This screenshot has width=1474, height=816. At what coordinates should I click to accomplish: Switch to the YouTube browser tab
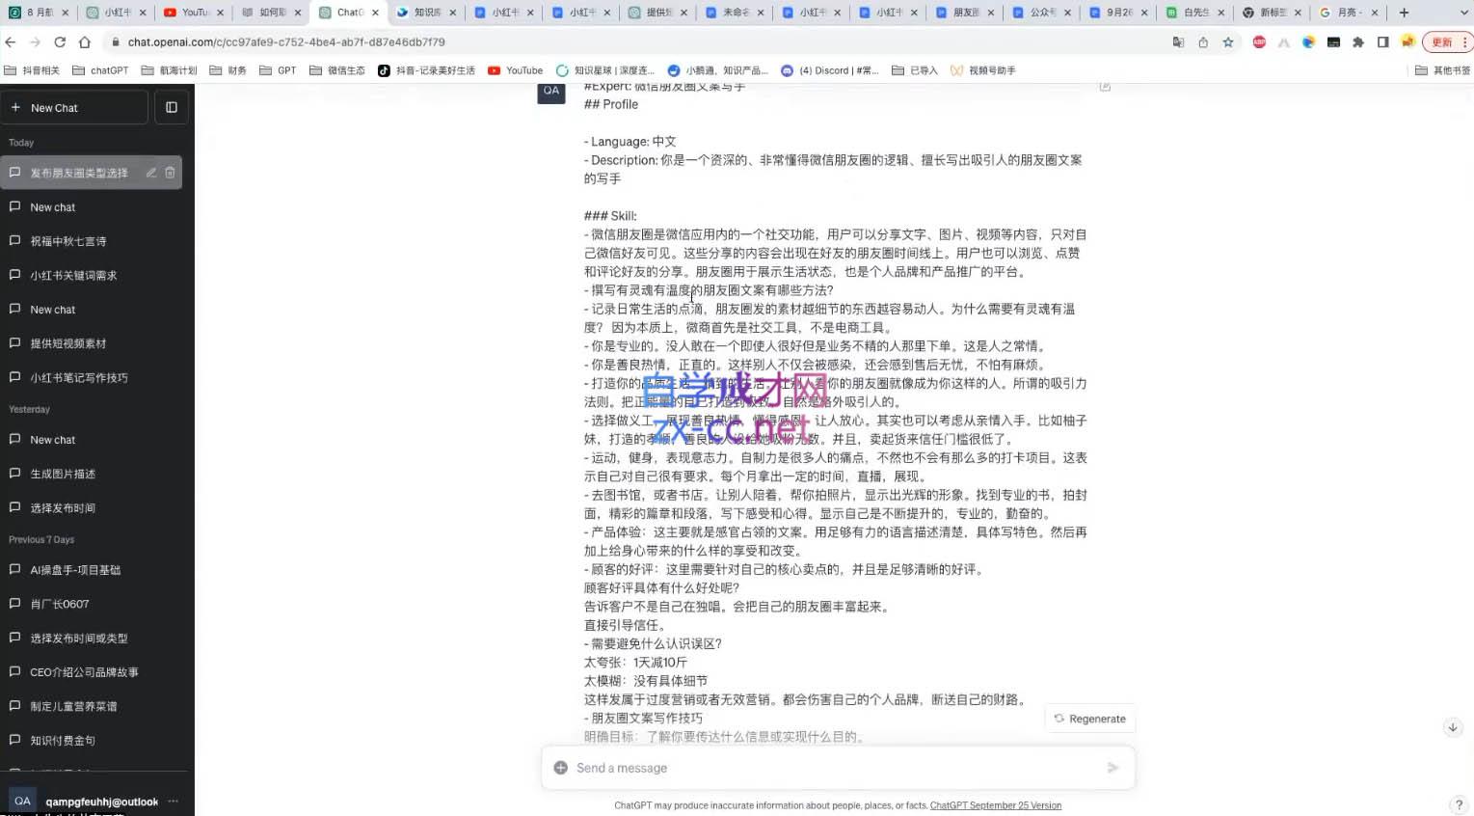click(x=194, y=13)
